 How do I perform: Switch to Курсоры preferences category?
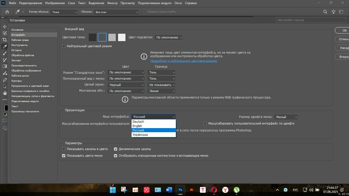(34, 81)
